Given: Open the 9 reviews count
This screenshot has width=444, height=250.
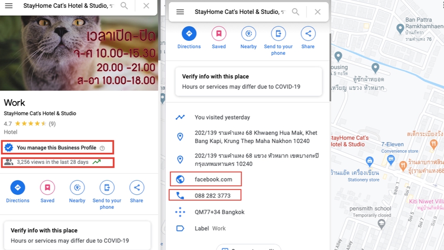Looking at the screenshot, I should [52, 124].
